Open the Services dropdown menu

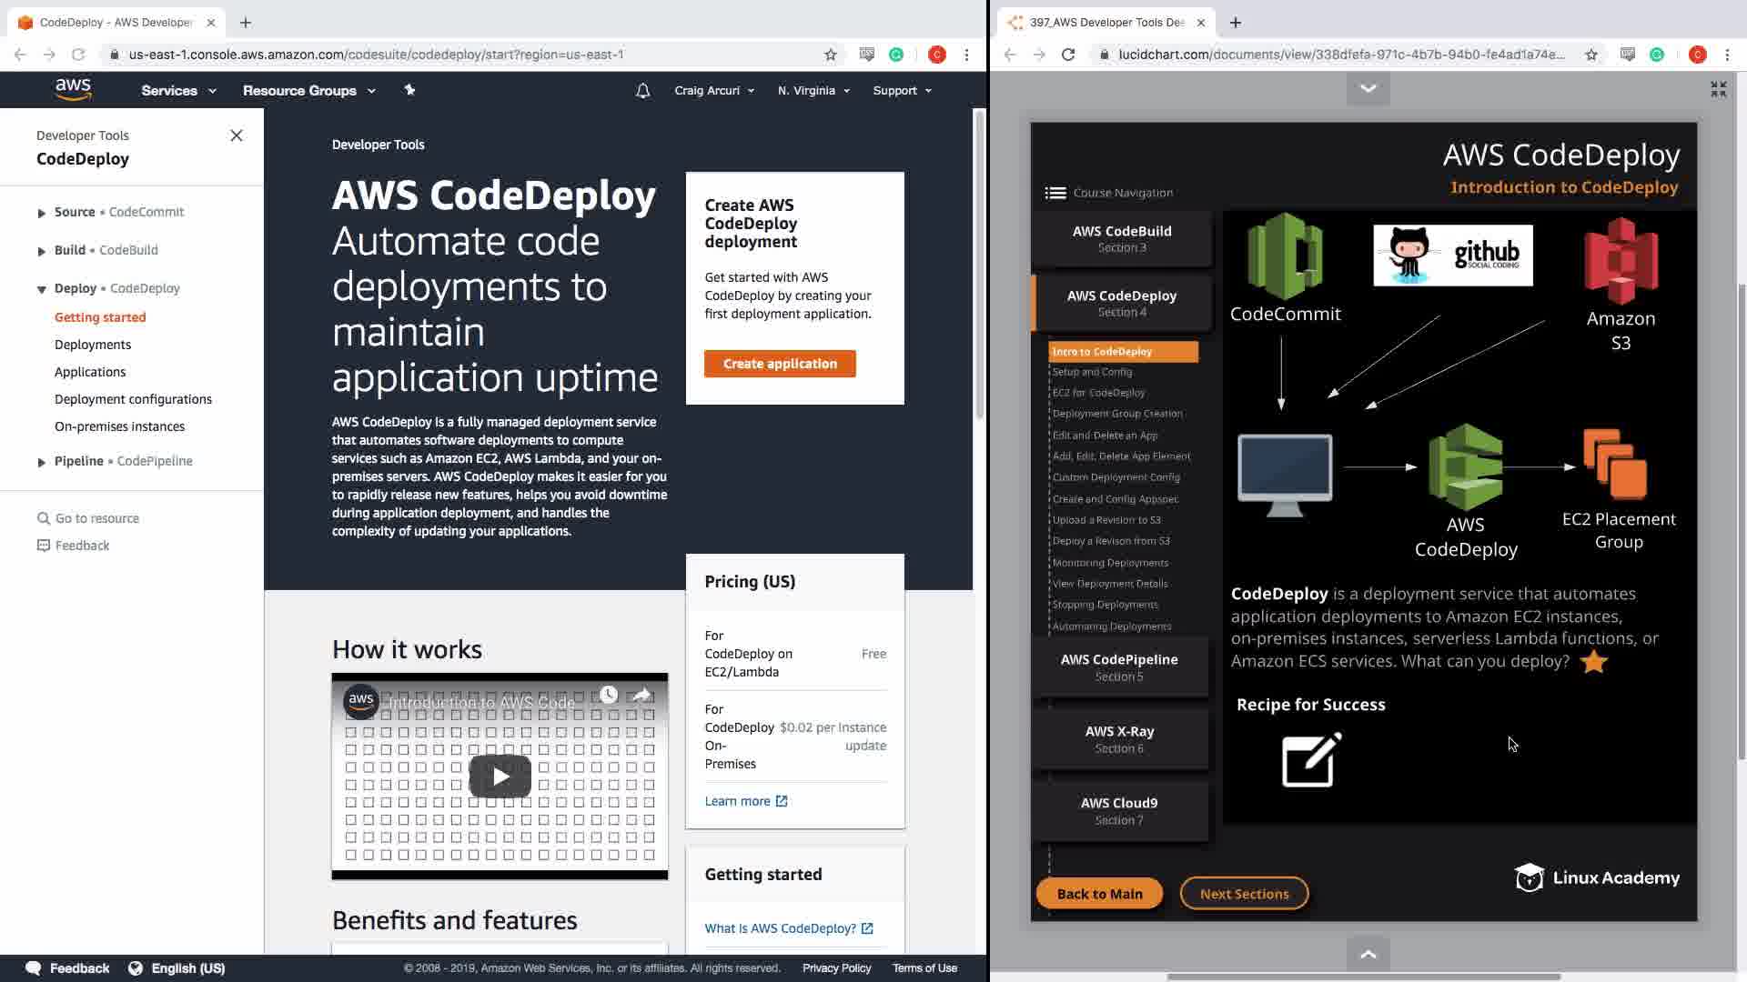178,91
